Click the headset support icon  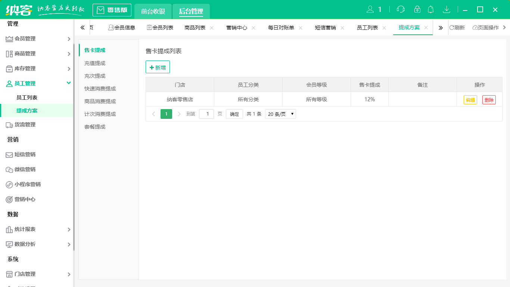click(x=401, y=9)
